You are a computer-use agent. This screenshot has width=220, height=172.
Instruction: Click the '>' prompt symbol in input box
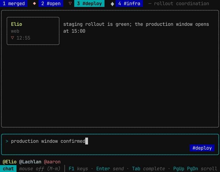(7, 141)
